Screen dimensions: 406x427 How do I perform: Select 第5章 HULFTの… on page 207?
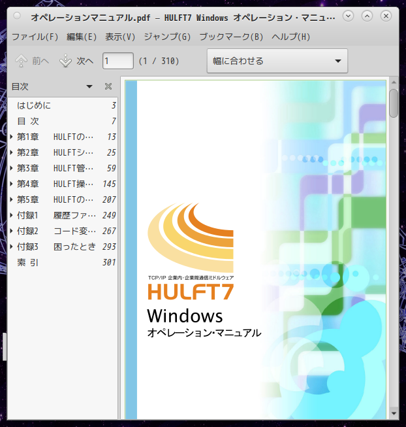pos(63,199)
